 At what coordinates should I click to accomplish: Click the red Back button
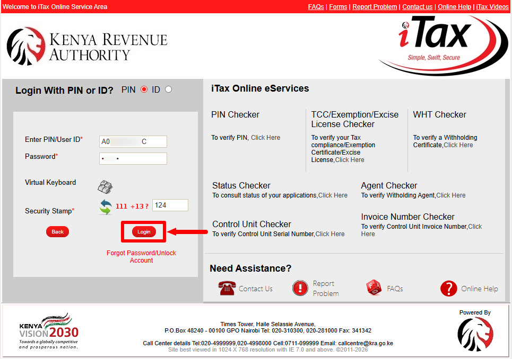coord(57,231)
